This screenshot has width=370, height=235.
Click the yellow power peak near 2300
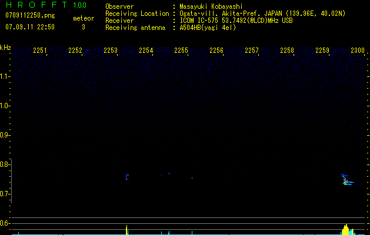tap(346, 230)
